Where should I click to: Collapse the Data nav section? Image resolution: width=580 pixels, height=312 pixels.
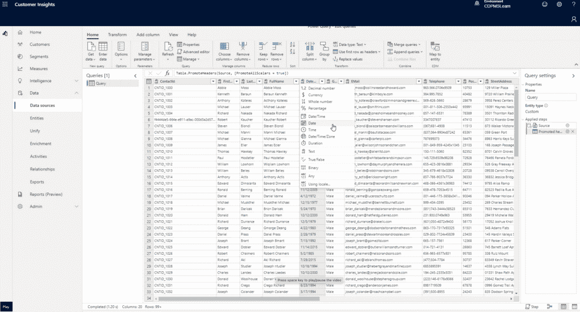click(76, 93)
